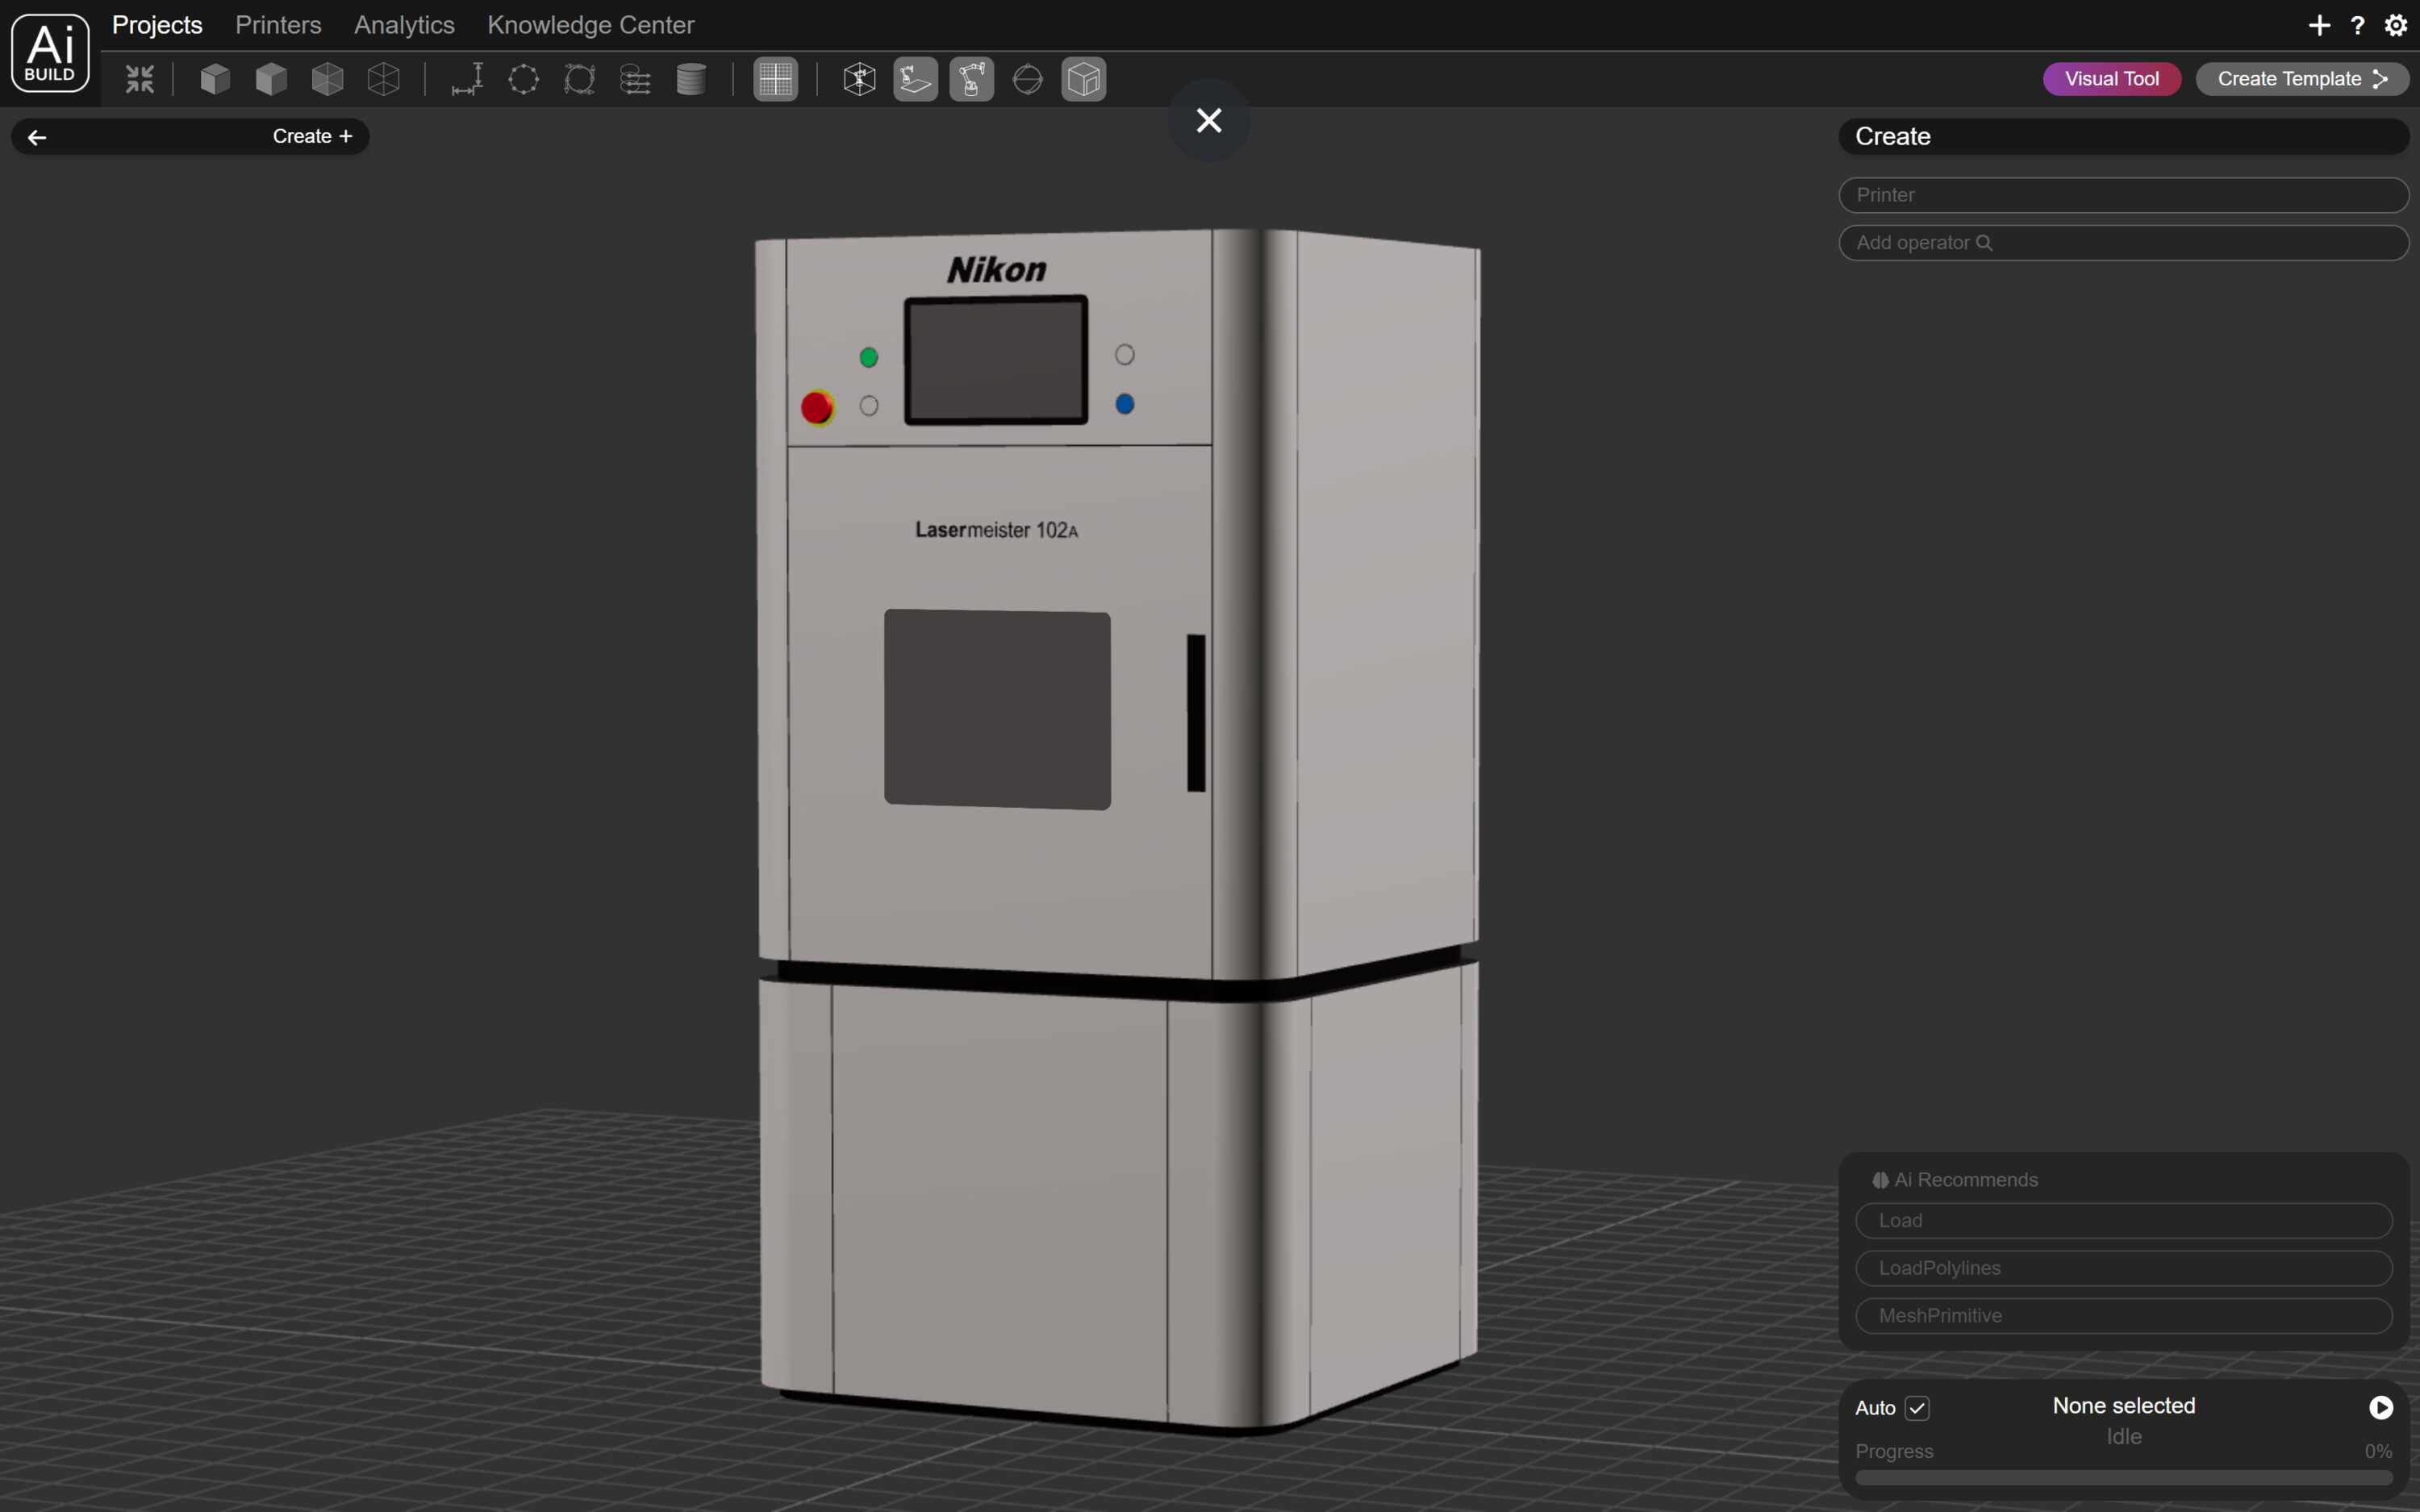Open the Knowledge Center tab
This screenshot has width=2420, height=1512.
590,25
